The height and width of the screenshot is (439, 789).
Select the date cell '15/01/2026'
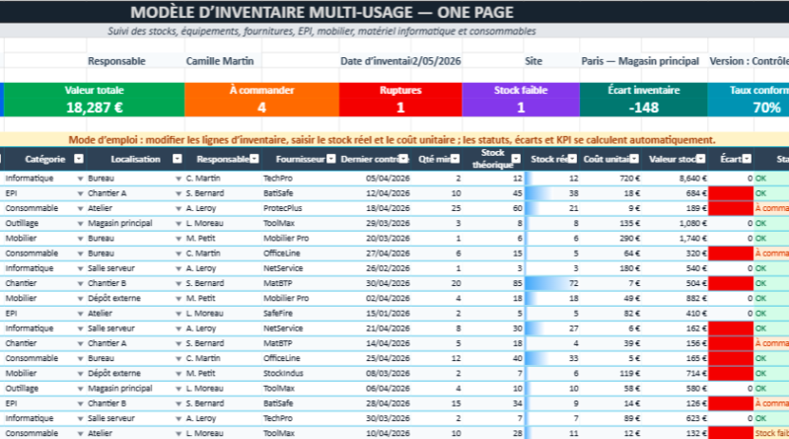click(376, 313)
